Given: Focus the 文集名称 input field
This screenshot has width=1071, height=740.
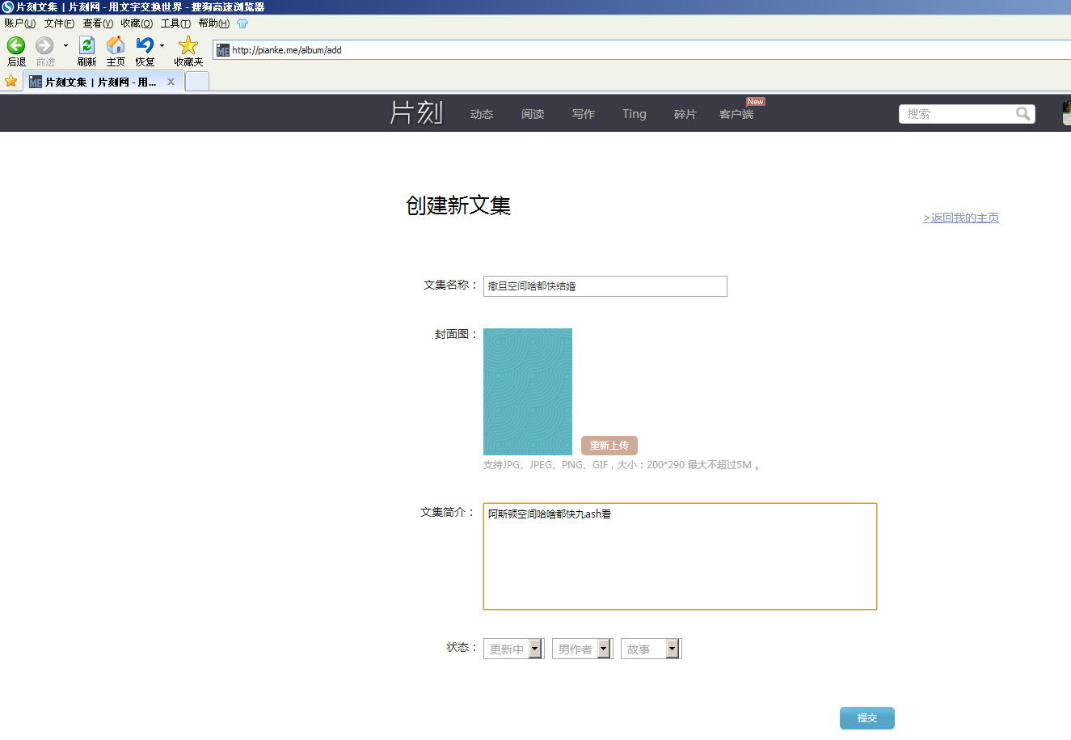Looking at the screenshot, I should (x=605, y=286).
